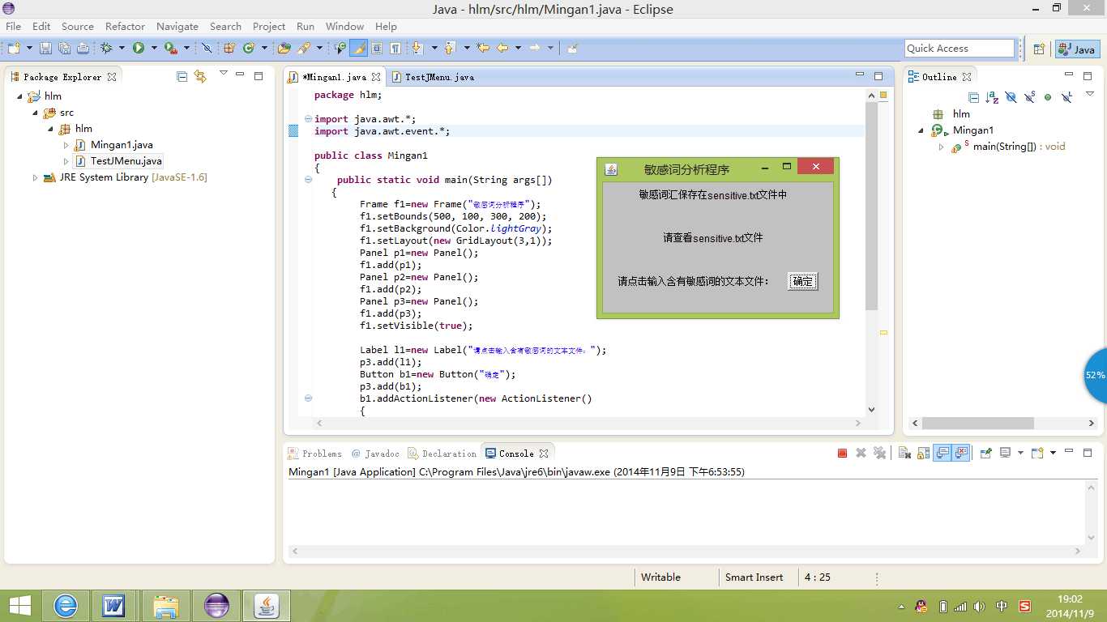Open the New wizard dropdown arrow
Screen dimensions: 1107x622
(x=29, y=49)
